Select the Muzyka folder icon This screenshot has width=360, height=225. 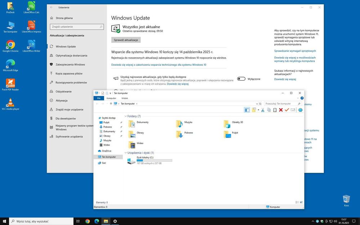click(x=179, y=124)
